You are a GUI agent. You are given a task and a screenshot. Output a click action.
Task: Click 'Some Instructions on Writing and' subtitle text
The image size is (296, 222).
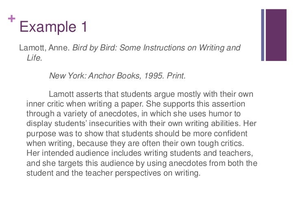tap(180, 48)
